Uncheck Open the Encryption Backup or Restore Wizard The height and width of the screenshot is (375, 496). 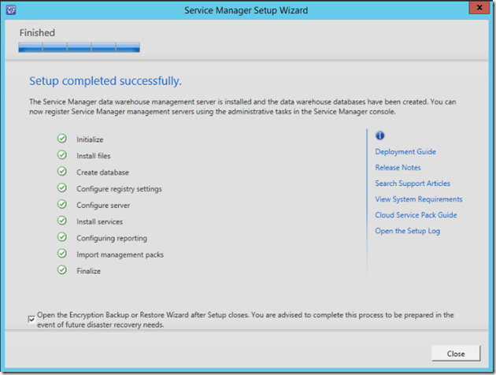point(31,319)
